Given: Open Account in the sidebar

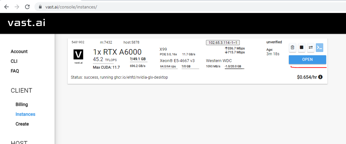Looking at the screenshot, I should (19, 51).
